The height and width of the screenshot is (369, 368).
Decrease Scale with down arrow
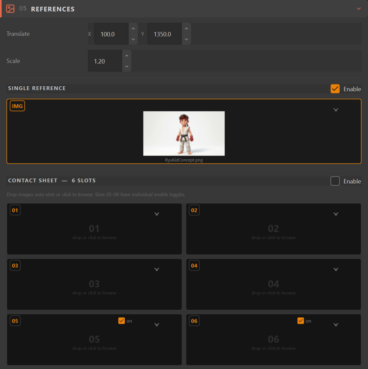click(126, 66)
